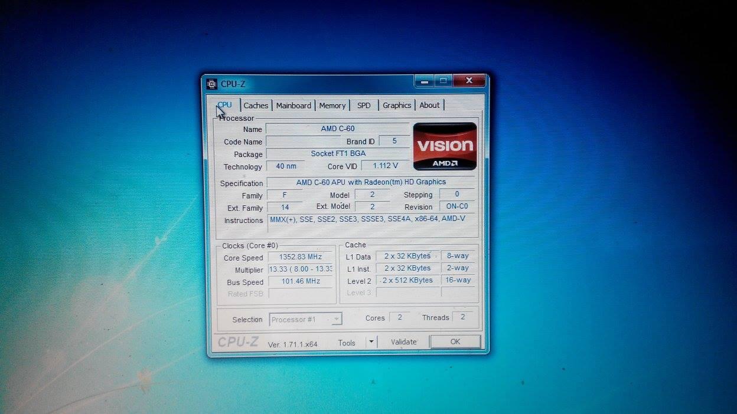Click the Threads value 2
This screenshot has width=737, height=414.
(x=462, y=317)
